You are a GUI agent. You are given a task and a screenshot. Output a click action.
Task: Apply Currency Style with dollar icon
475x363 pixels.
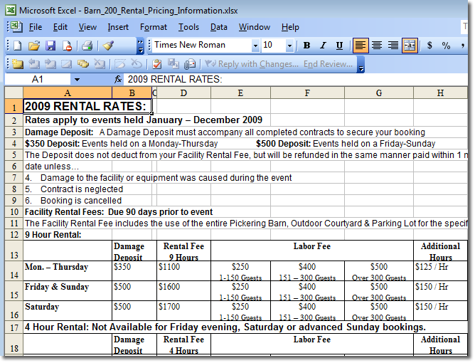pos(429,46)
